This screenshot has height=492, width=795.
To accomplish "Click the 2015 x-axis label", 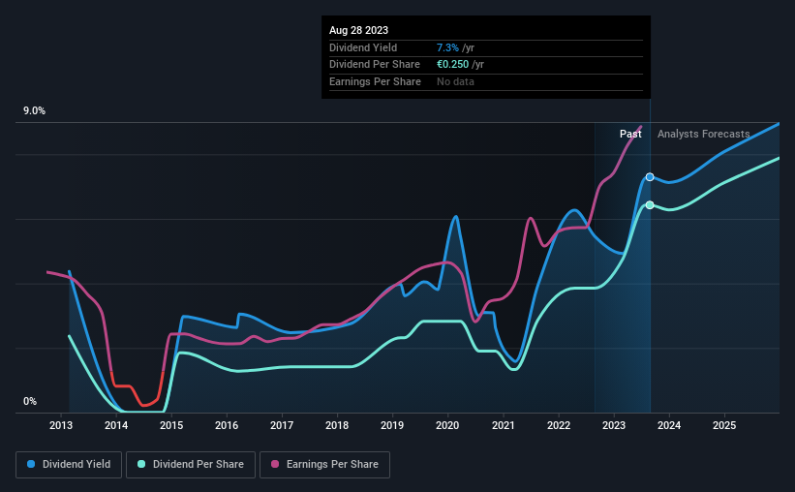I will tap(171, 425).
